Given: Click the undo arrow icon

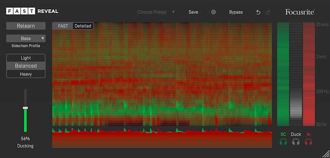Looking at the screenshot, I should coord(258,12).
